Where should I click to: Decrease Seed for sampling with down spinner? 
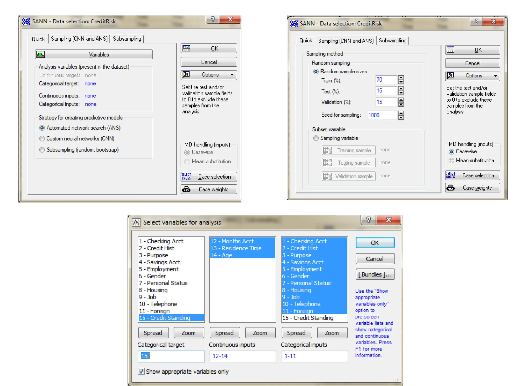(x=401, y=117)
